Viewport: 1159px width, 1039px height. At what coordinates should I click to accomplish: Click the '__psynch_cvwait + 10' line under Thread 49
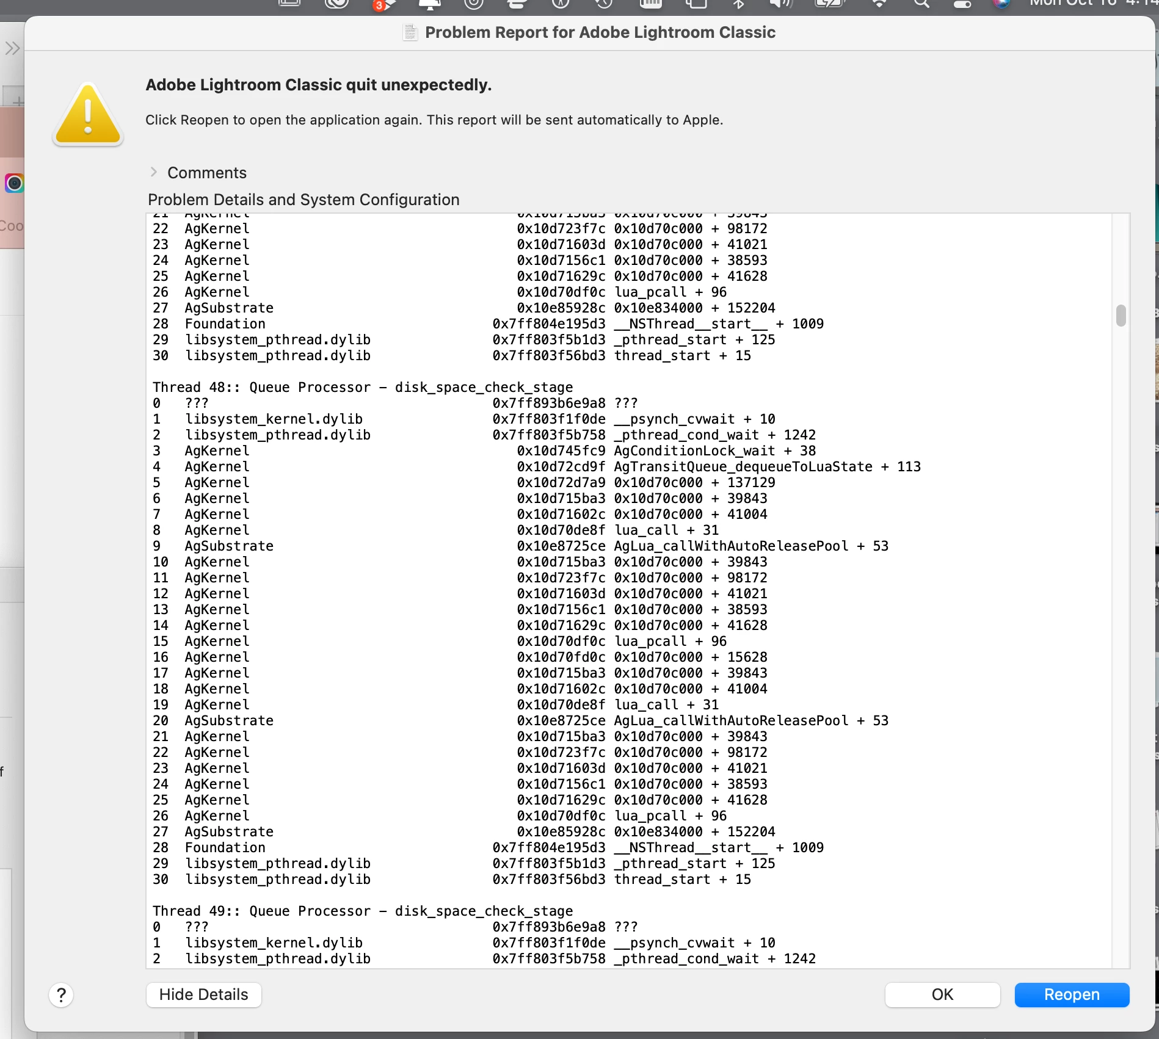[464, 943]
